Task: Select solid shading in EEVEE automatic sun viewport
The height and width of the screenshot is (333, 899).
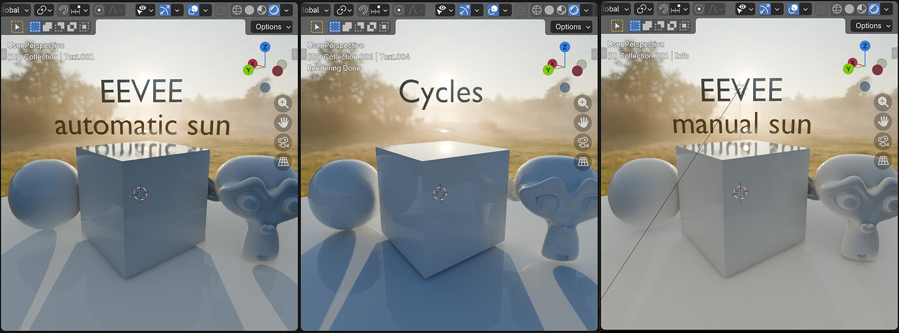Action: 250,10
